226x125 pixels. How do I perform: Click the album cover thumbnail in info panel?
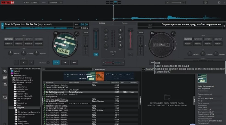pyautogui.click(x=202, y=78)
